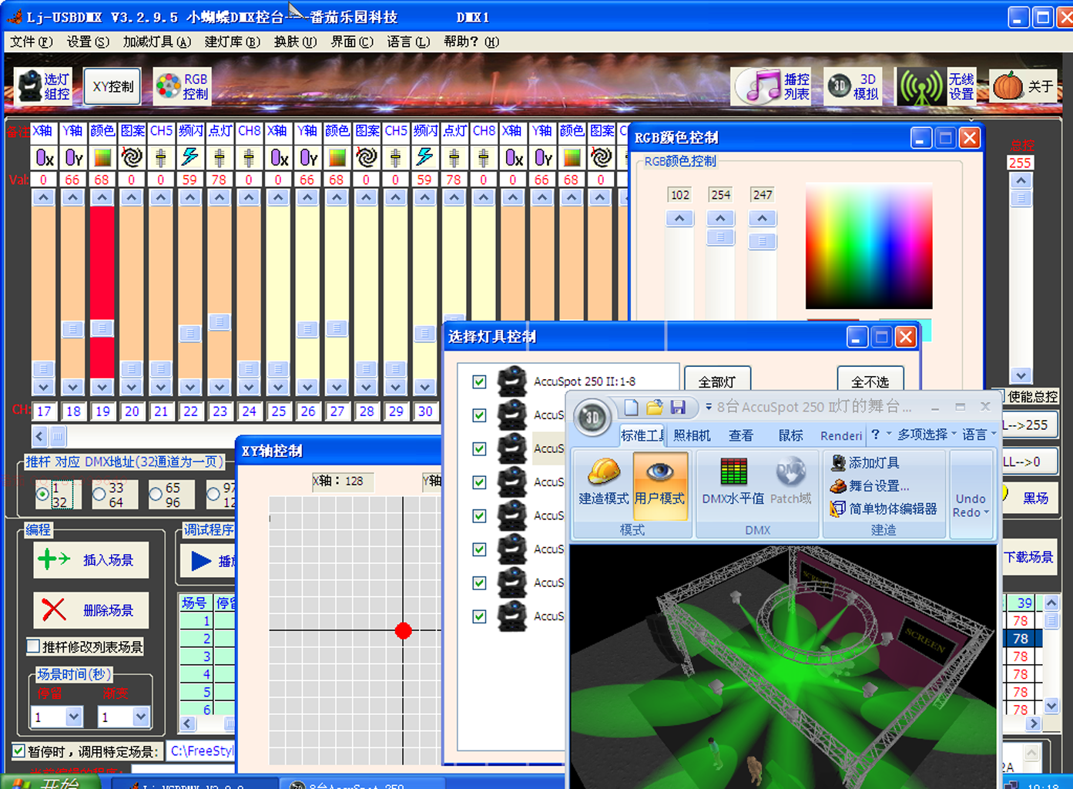Expand quick access toolbar arrow in 3D window
The image size is (1073, 789).
click(708, 407)
